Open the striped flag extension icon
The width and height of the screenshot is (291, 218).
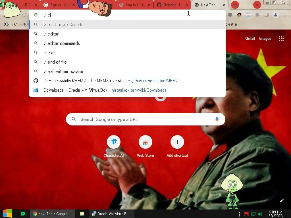click(248, 15)
